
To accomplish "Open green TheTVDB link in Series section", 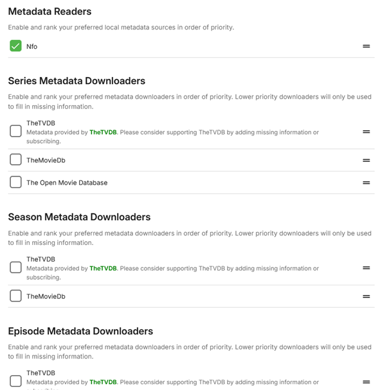I will (103, 133).
